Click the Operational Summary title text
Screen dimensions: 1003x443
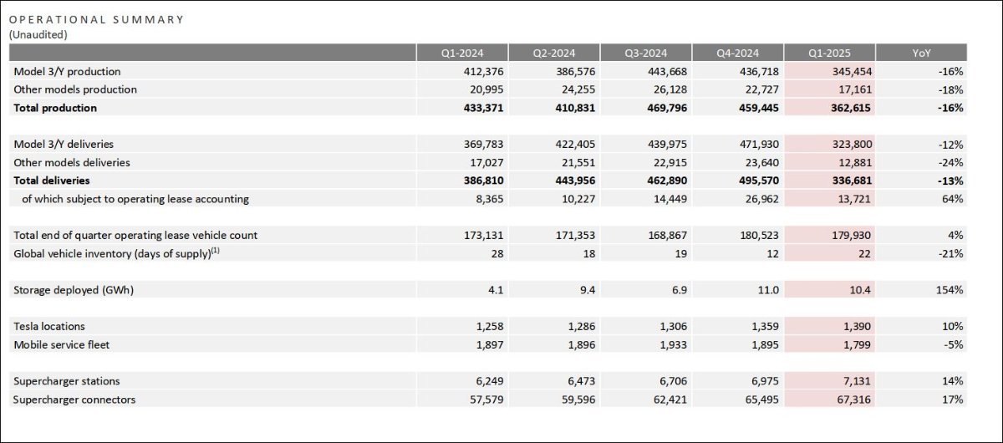97,19
